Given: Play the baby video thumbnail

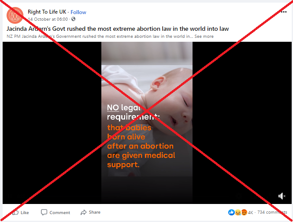Looking at the screenshot, I should tap(147, 123).
